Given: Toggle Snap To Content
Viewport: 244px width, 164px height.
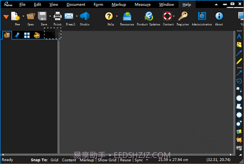Looking at the screenshot, I should tap(69, 160).
